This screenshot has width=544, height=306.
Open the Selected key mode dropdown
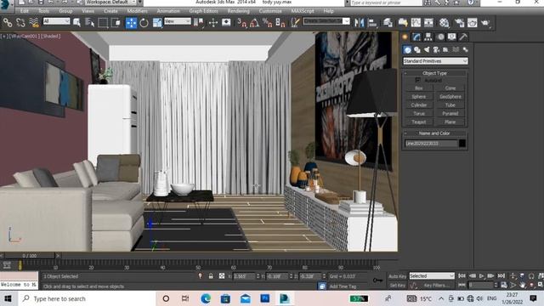432,275
